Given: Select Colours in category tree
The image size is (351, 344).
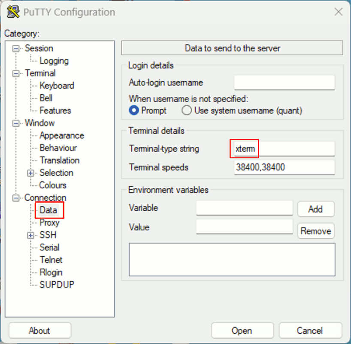Looking at the screenshot, I should (x=53, y=185).
